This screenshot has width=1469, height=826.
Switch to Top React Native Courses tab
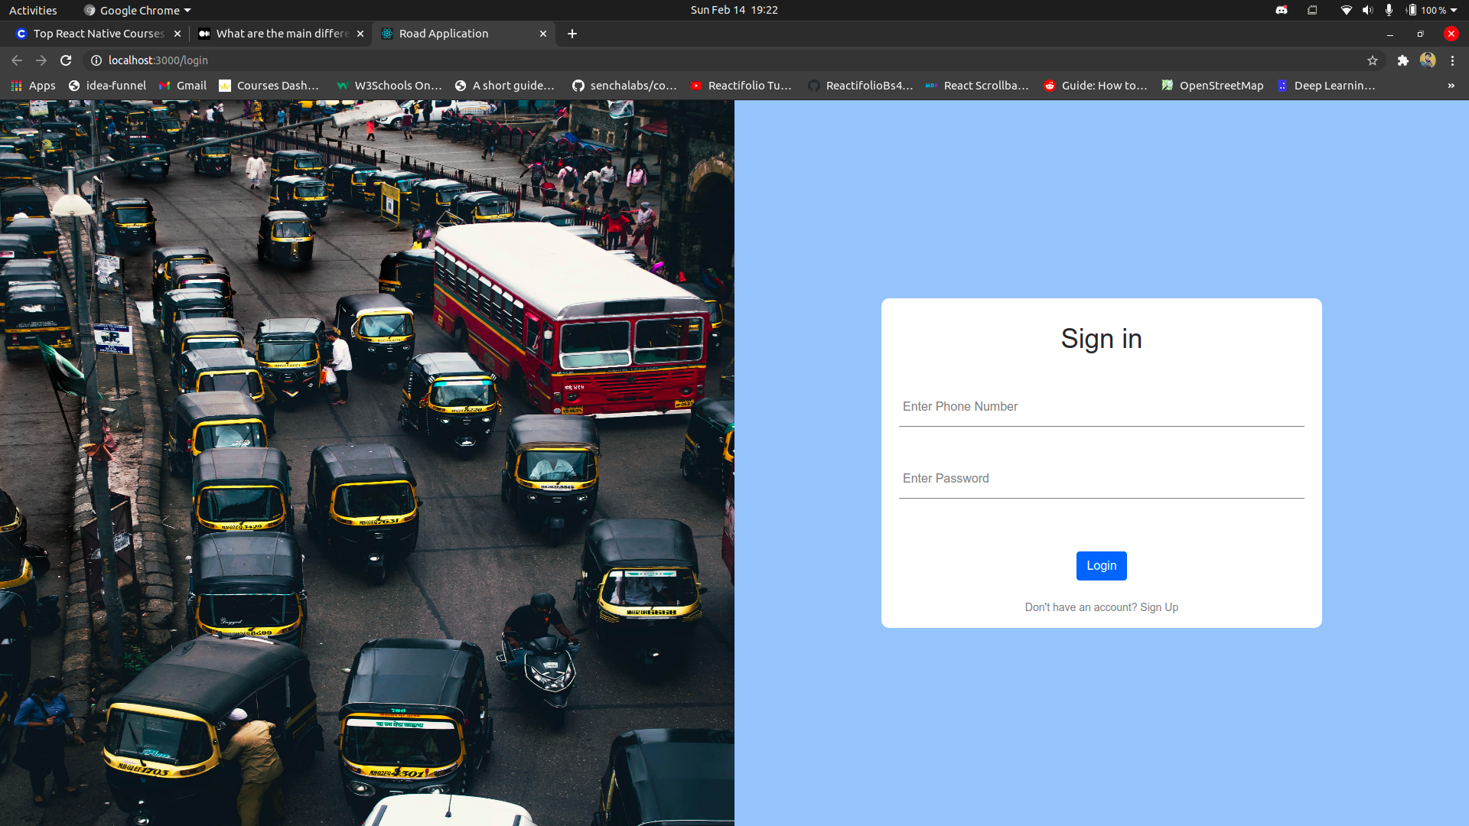tap(98, 34)
